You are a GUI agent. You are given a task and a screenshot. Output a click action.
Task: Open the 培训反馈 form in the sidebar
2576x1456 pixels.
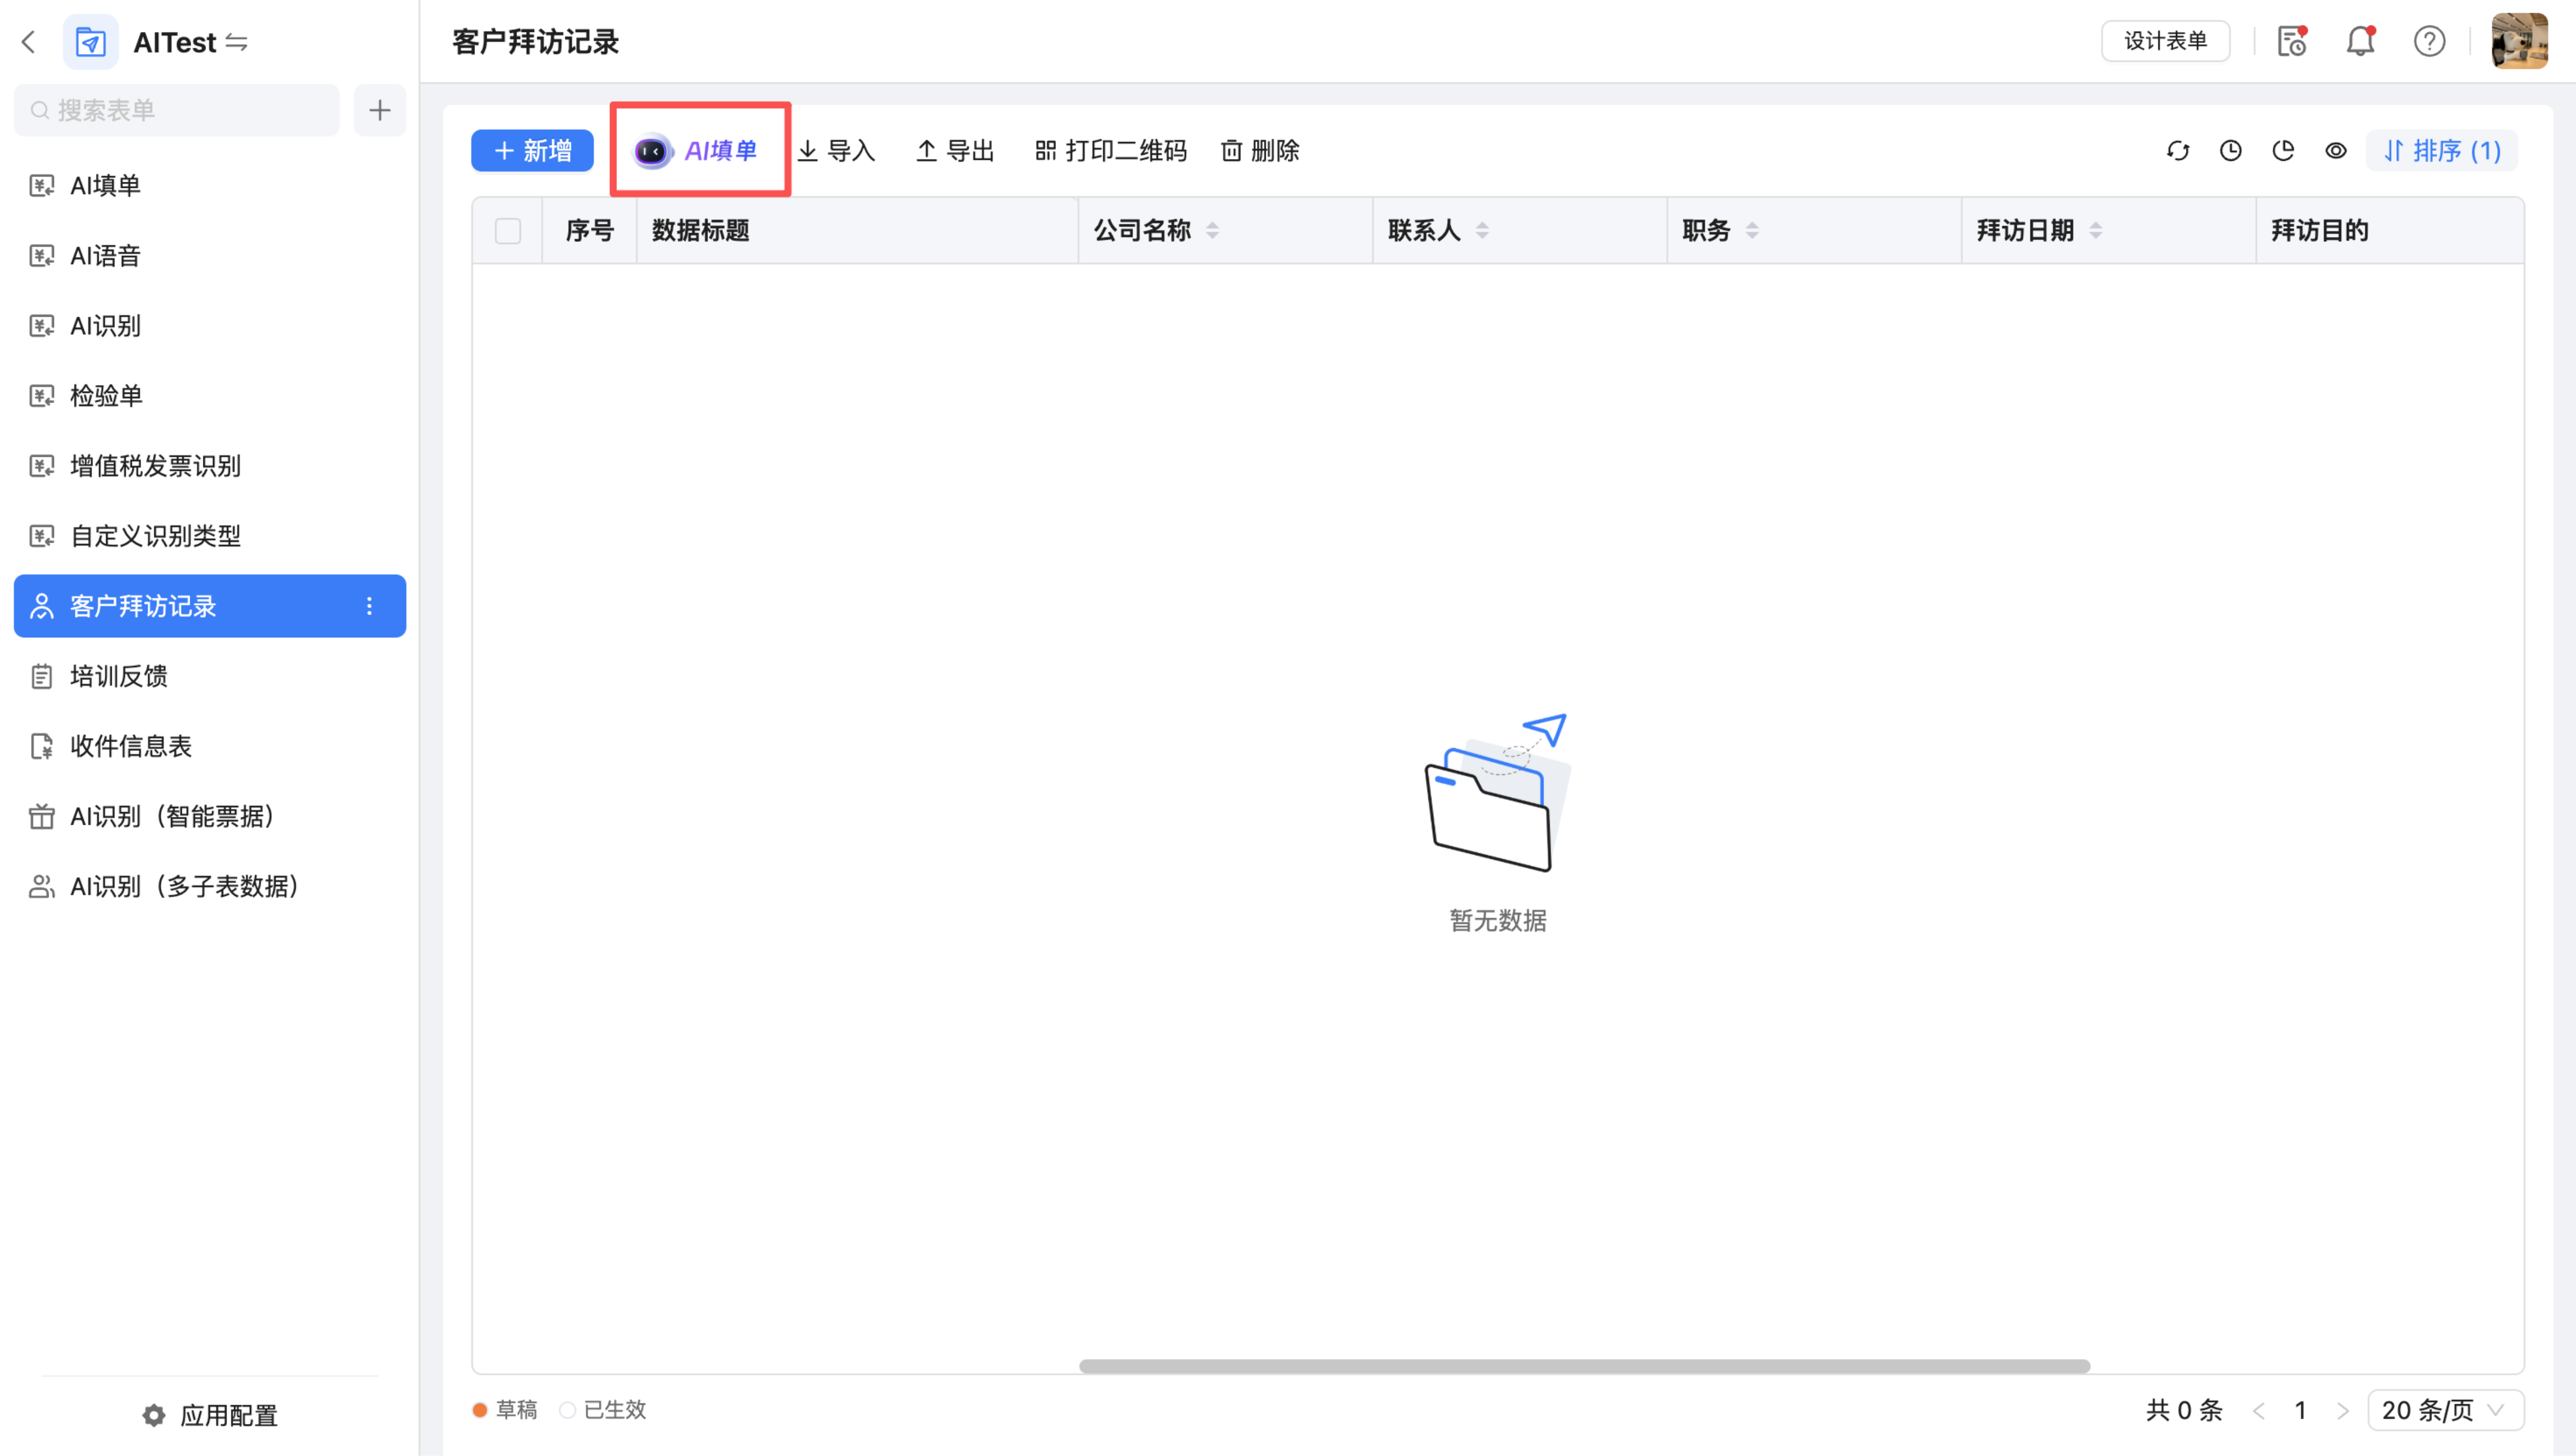coord(118,676)
